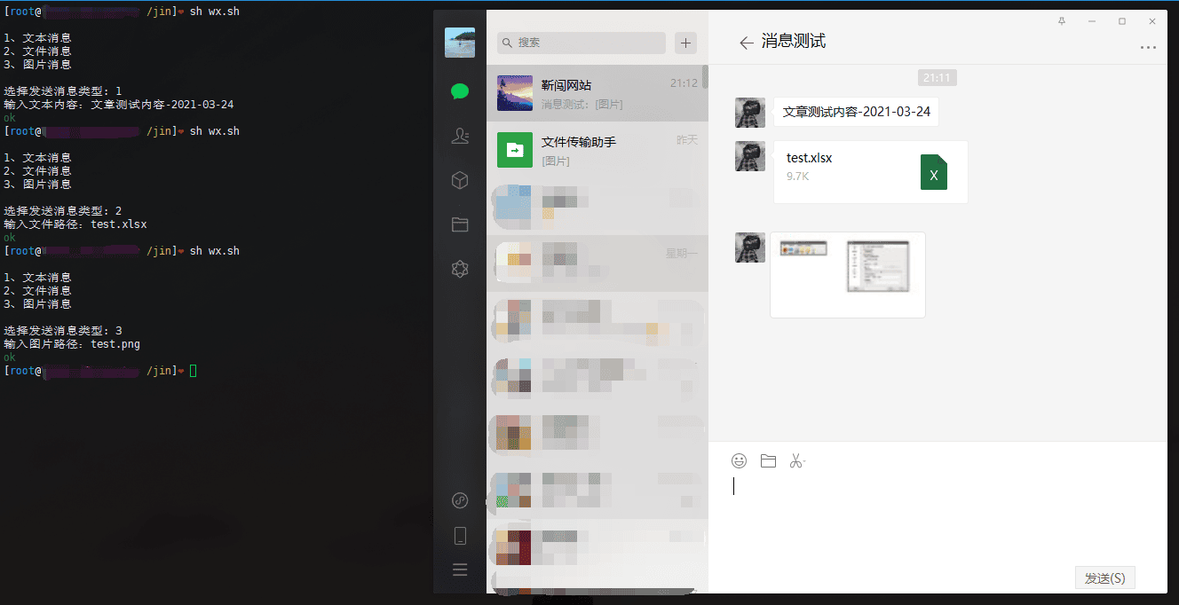This screenshot has height=605, width=1179.
Task: Click the 21:12 time on 新闻网站 row
Action: (684, 83)
